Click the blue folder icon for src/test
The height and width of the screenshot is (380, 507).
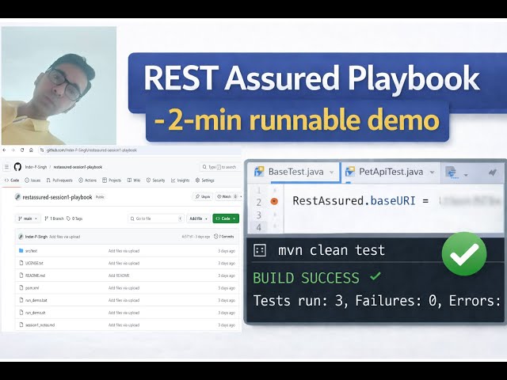click(21, 251)
